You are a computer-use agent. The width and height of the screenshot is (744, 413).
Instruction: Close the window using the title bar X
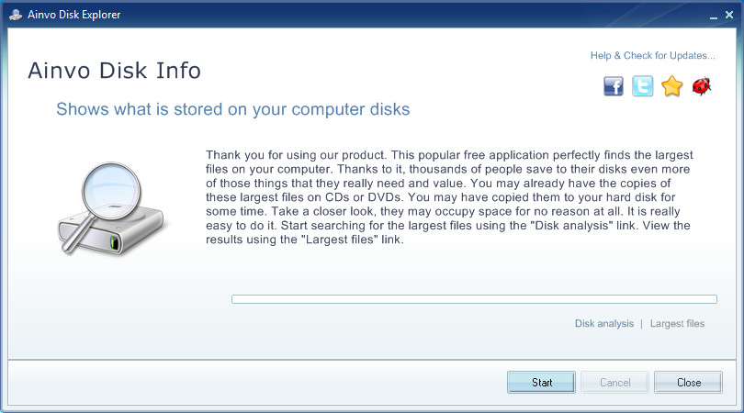[729, 16]
